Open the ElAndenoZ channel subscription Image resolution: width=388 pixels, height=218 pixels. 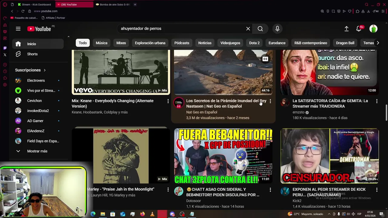point(38,131)
